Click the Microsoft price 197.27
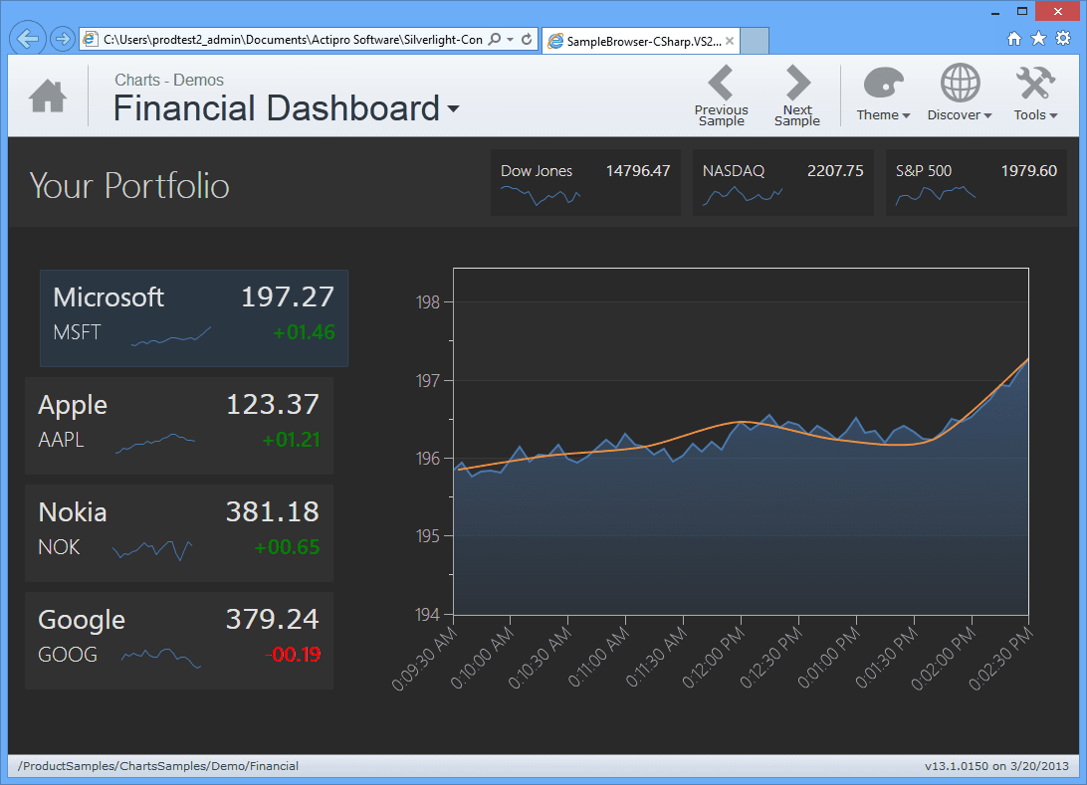This screenshot has height=785, width=1087. click(288, 297)
